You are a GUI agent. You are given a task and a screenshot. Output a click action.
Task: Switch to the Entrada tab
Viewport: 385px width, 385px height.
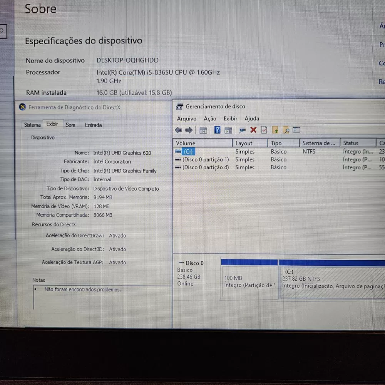tap(93, 125)
